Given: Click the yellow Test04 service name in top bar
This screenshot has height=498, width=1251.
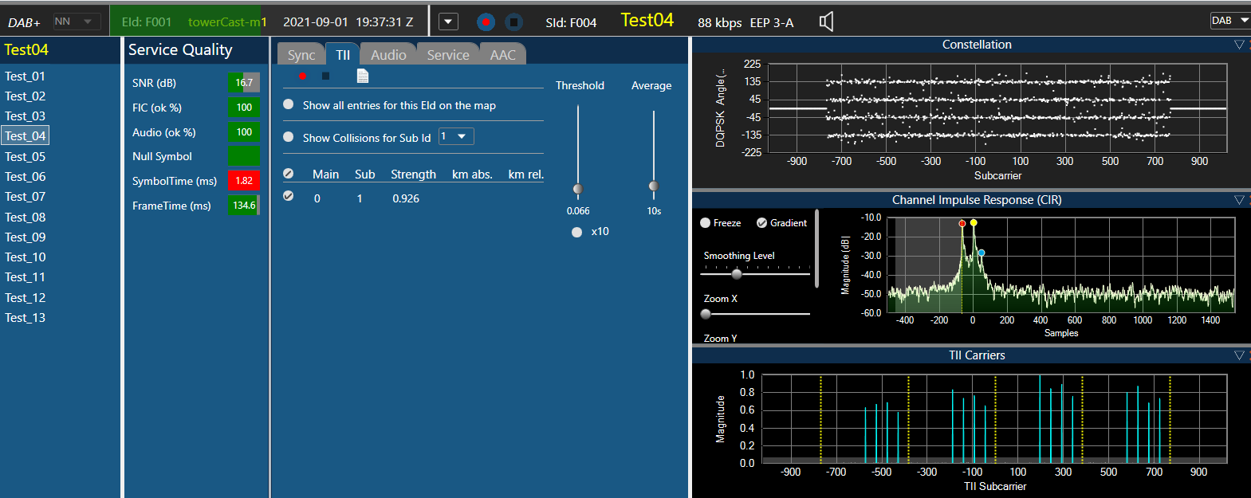Looking at the screenshot, I should (647, 21).
